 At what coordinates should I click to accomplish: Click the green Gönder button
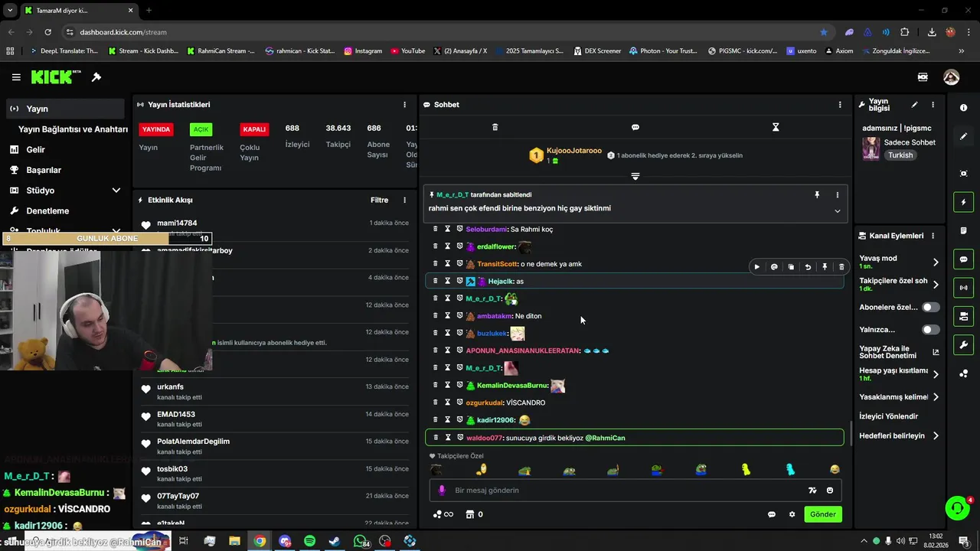pos(823,514)
